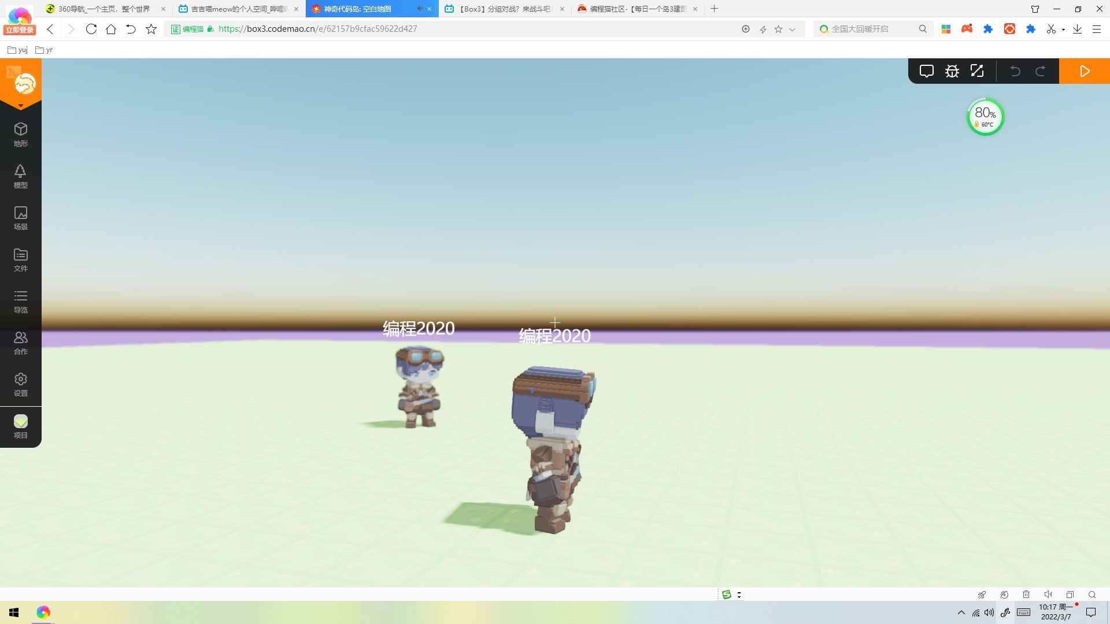Close the 360导航 tab
This screenshot has width=1110, height=624.
[163, 9]
